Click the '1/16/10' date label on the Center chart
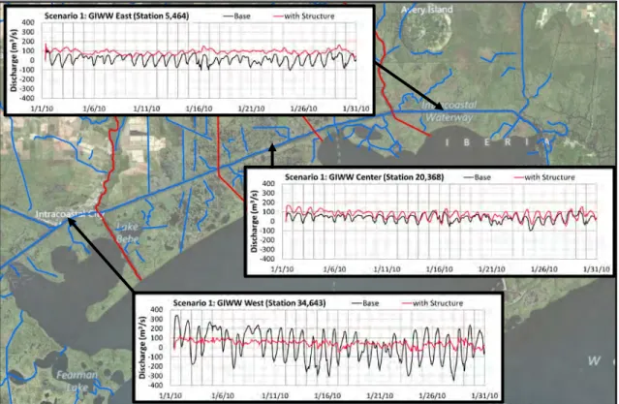This screenshot has width=619, height=404. tap(440, 269)
